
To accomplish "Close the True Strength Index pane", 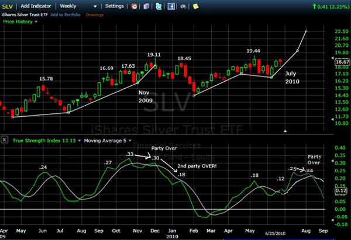I will click(x=5, y=140).
